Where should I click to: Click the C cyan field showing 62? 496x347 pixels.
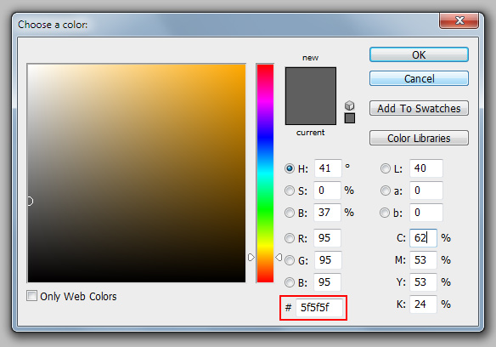click(x=424, y=238)
